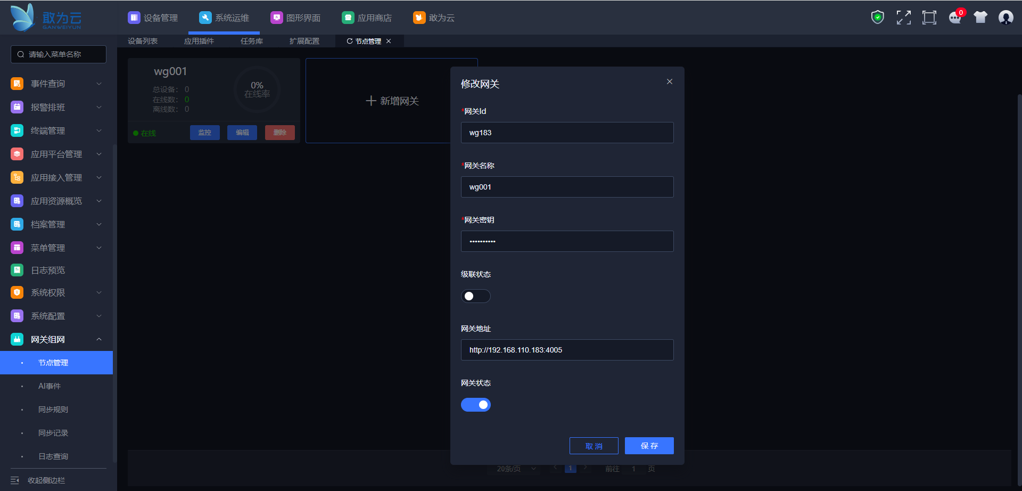
Task: Open the 同步记录 submenu item
Action: [56, 433]
